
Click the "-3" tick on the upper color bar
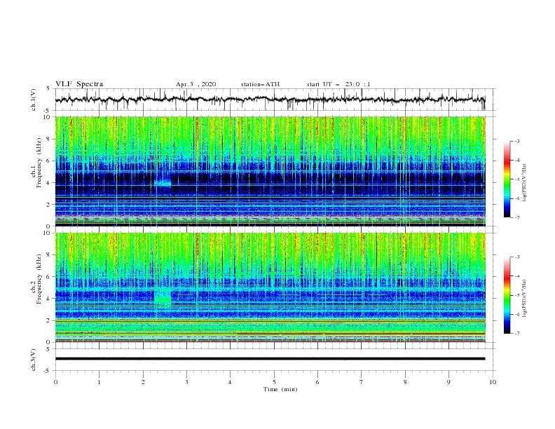click(x=516, y=141)
